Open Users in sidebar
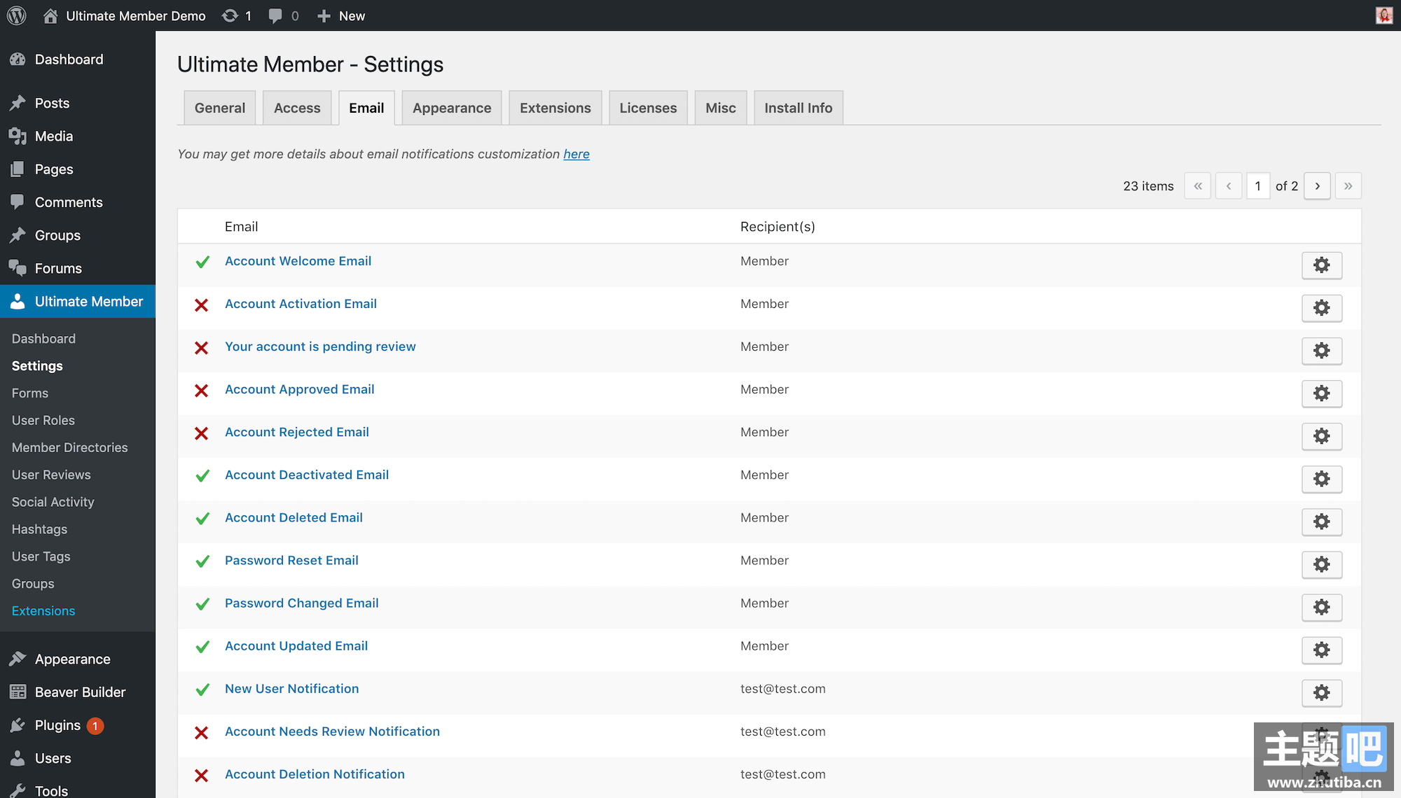Screen dimensions: 1401x798 point(78,758)
